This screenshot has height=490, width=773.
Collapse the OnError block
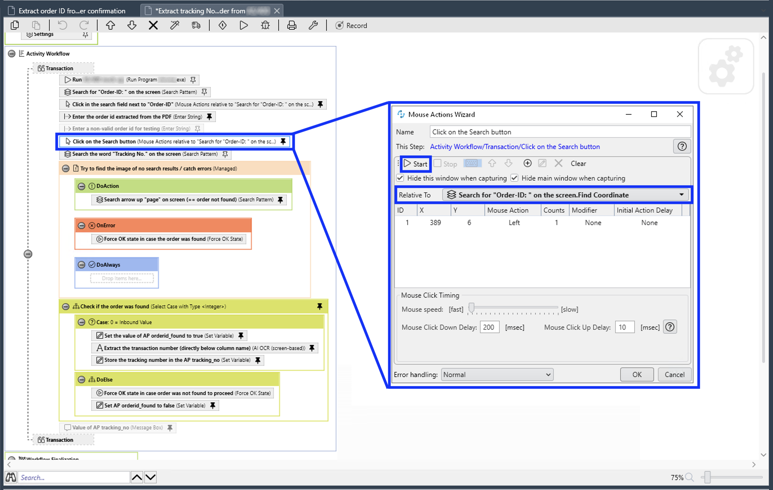pyautogui.click(x=81, y=225)
